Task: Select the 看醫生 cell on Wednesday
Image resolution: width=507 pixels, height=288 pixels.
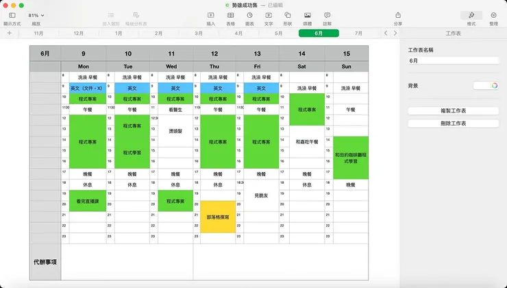Action: tap(175, 110)
